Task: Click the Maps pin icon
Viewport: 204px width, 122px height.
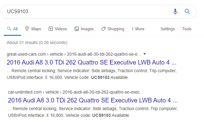Action: (27, 29)
